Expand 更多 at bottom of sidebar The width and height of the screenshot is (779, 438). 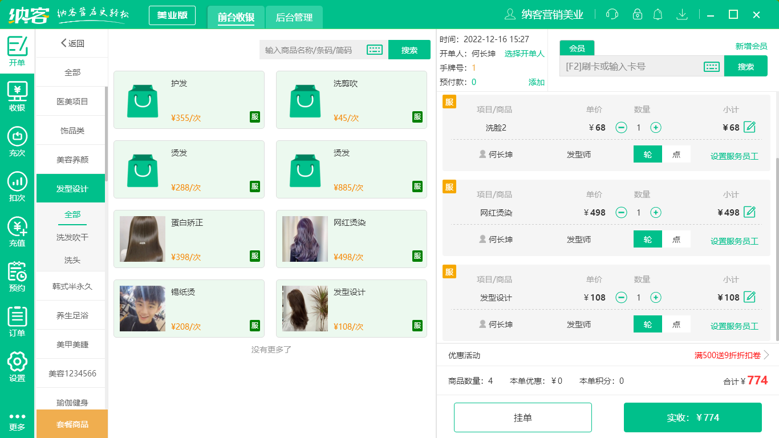pos(17,423)
